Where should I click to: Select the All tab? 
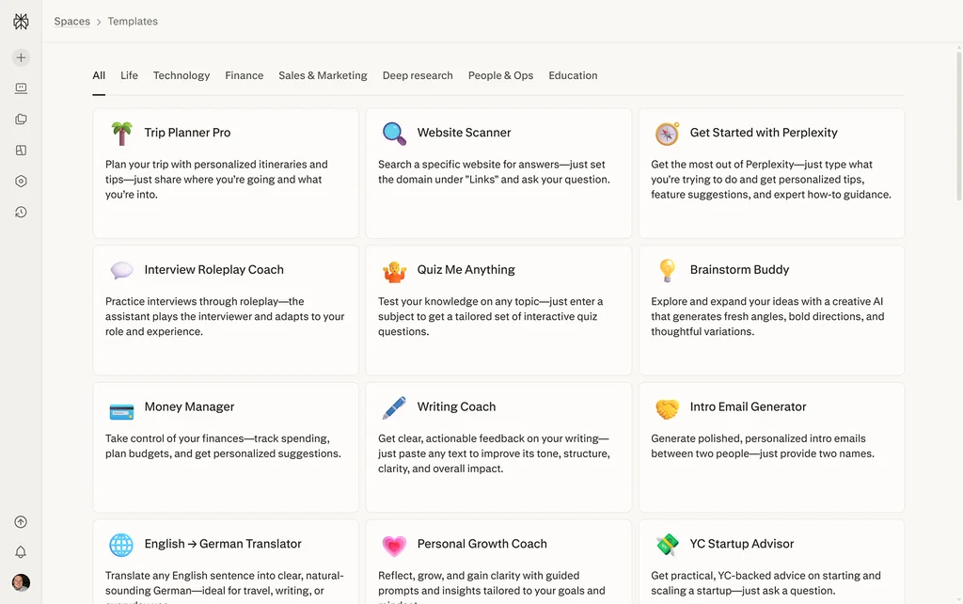click(x=99, y=75)
